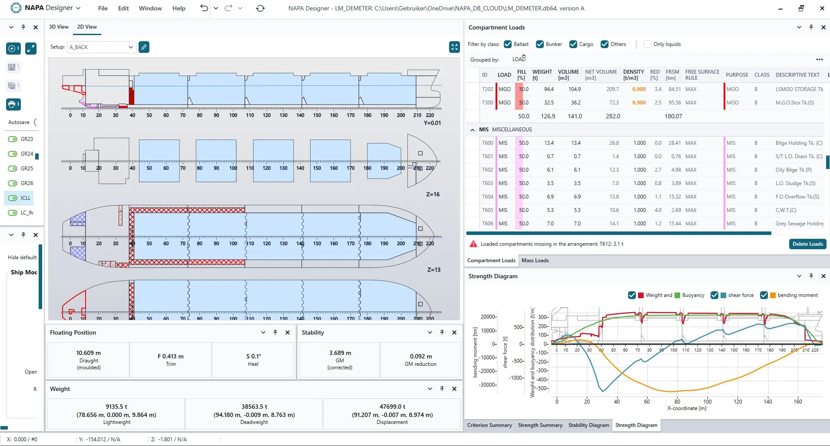
Task: Close the Compartment Loads panel
Action: click(823, 27)
